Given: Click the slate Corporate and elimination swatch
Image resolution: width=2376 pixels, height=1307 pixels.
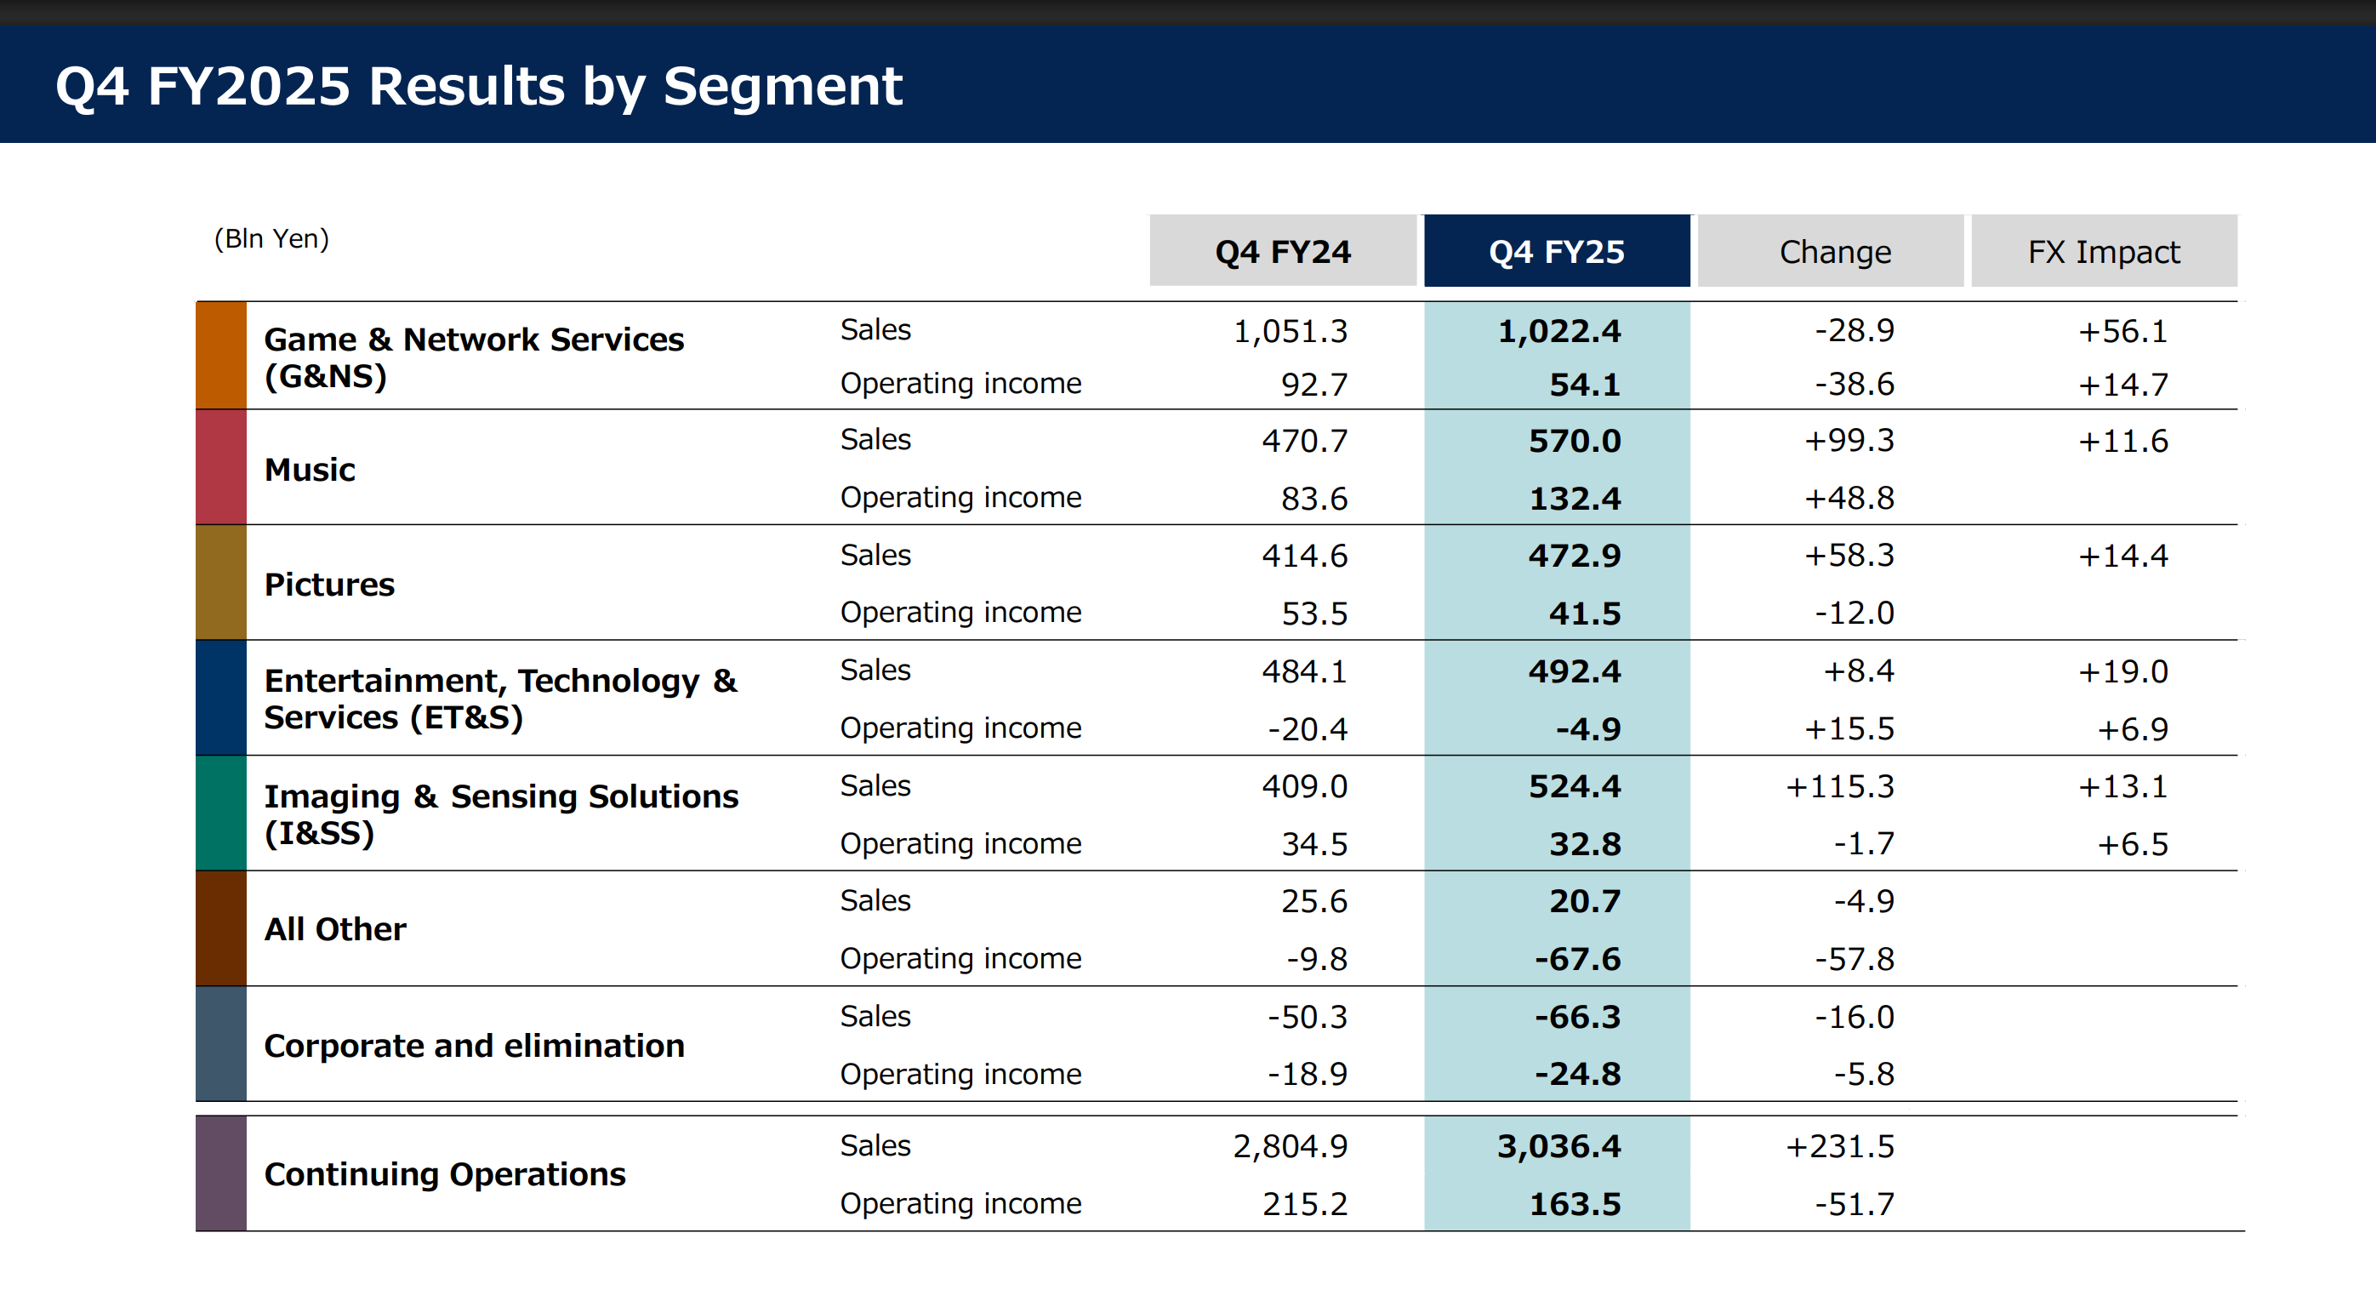Looking at the screenshot, I should (221, 1044).
